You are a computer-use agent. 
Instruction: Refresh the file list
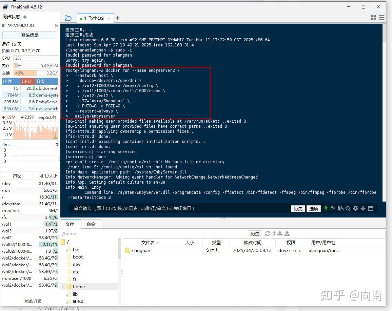(x=268, y=233)
